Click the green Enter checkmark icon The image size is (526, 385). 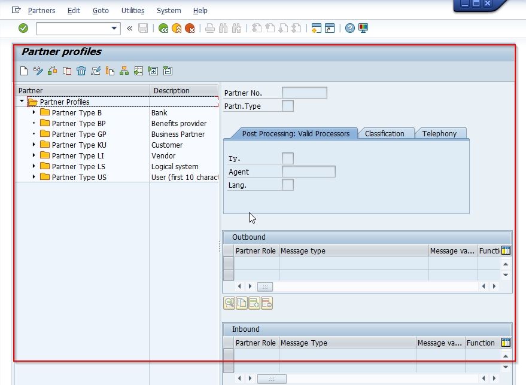point(23,28)
